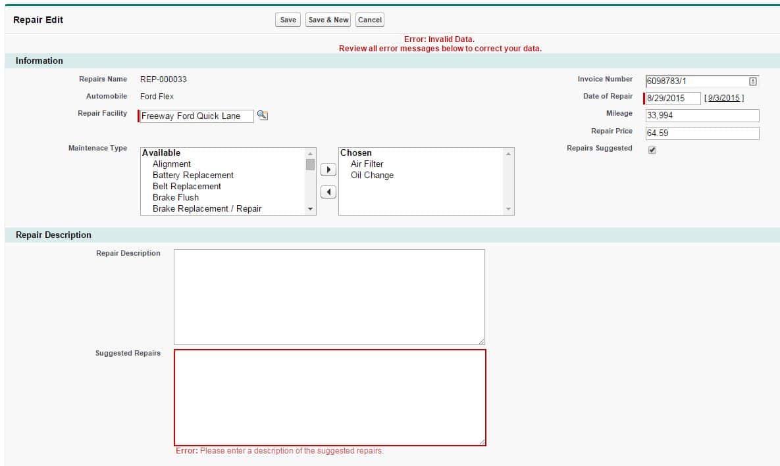
Task: Click inside the Repair Description text area
Action: pos(328,294)
